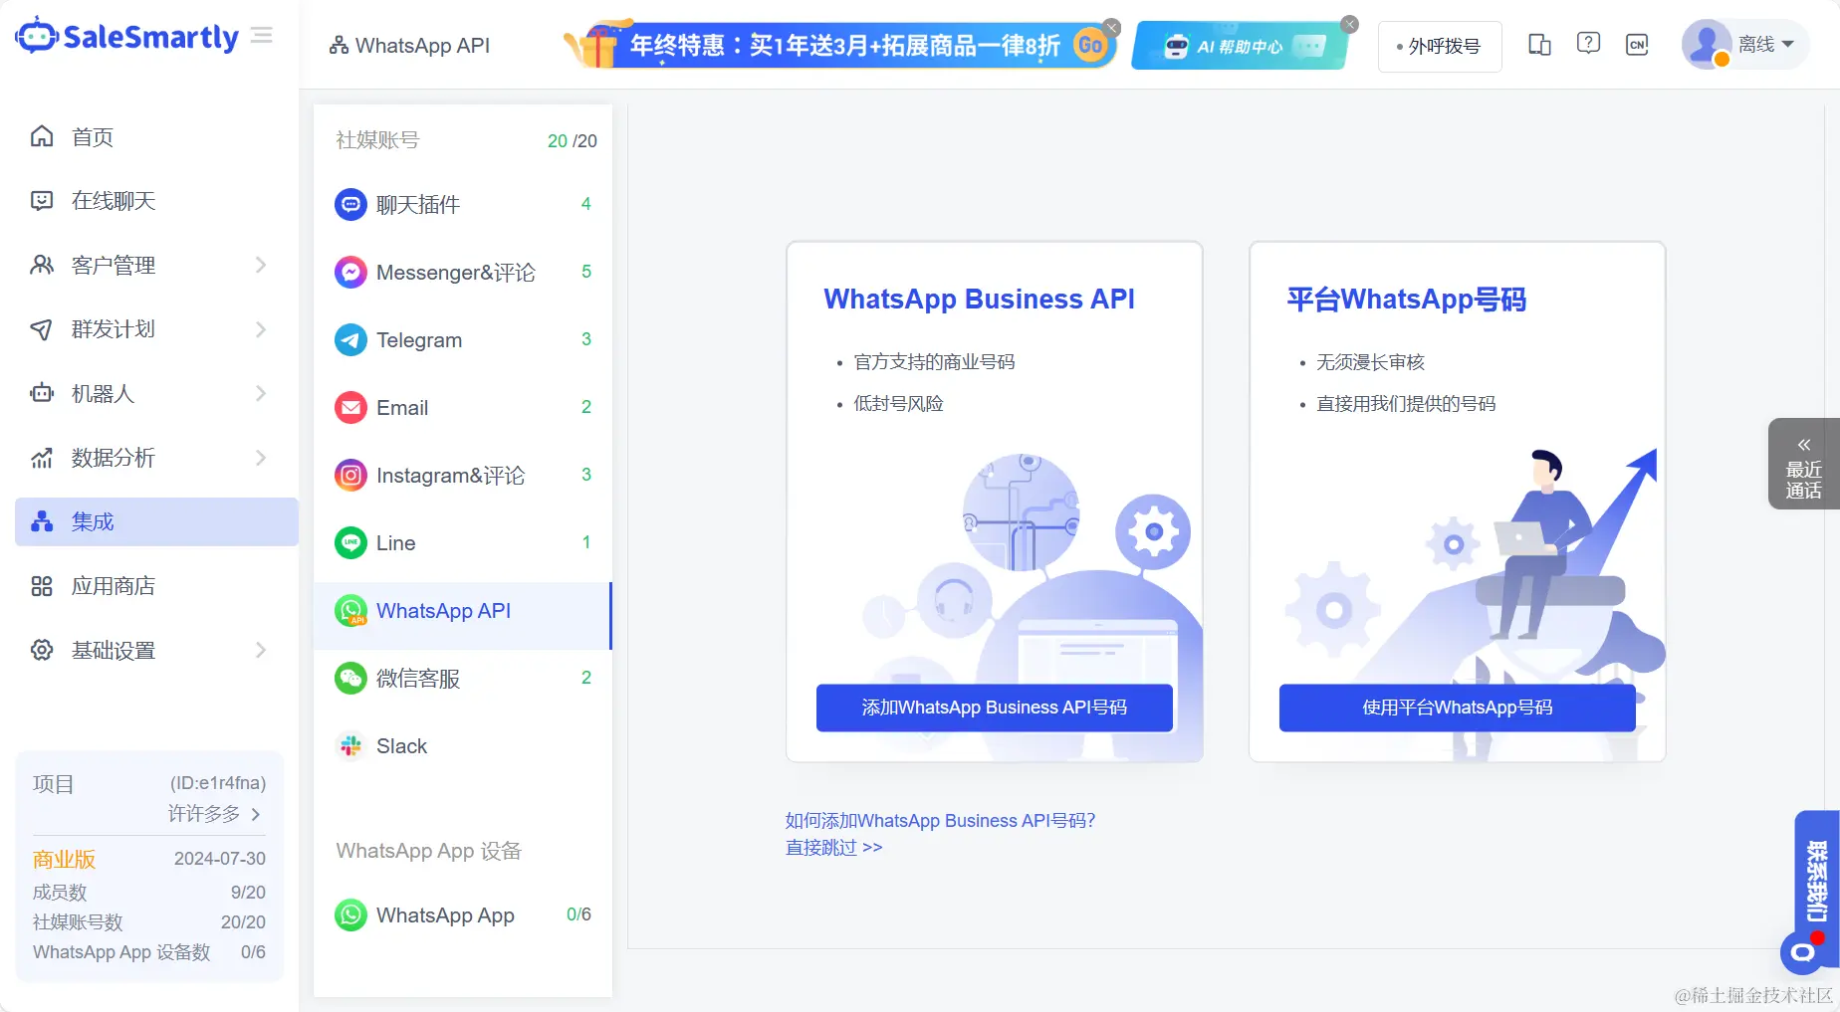Click 使用平台WhatsApp号码 button
The width and height of the screenshot is (1840, 1012).
click(1458, 708)
